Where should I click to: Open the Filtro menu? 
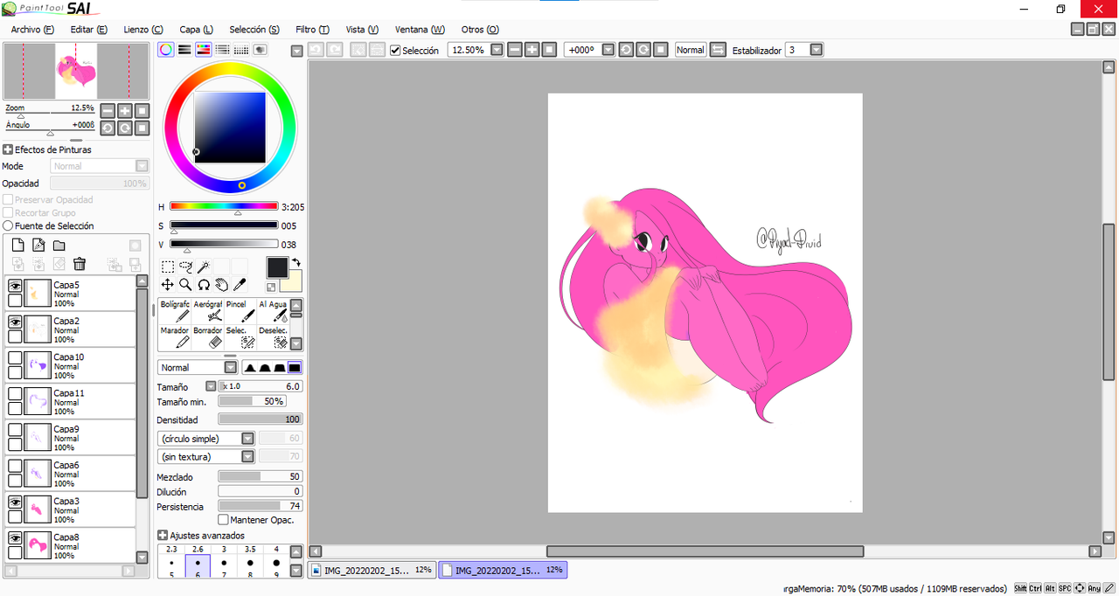pos(312,30)
